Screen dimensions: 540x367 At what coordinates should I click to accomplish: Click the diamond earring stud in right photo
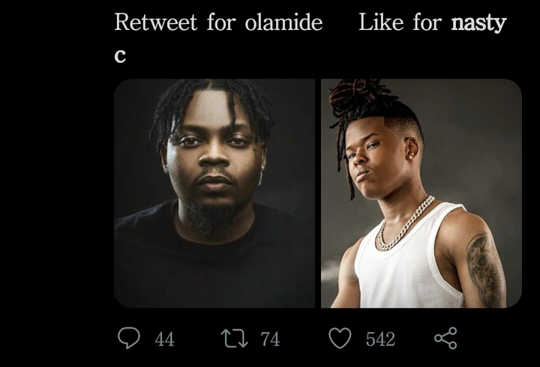tap(410, 156)
